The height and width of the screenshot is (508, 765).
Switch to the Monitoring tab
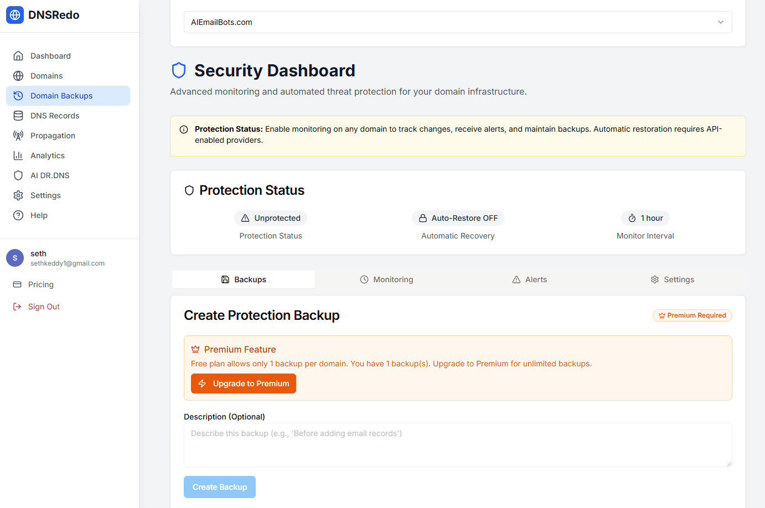point(386,279)
